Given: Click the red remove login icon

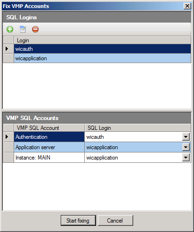Looking at the screenshot, I should 35,29.
